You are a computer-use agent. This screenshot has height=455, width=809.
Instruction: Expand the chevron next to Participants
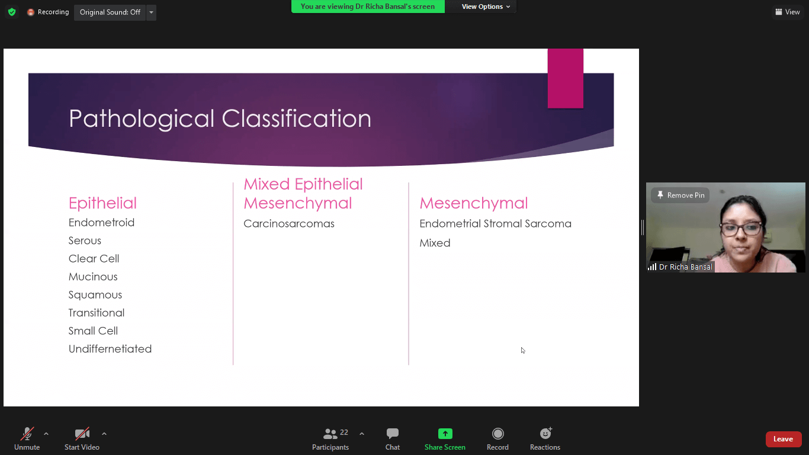(x=362, y=434)
